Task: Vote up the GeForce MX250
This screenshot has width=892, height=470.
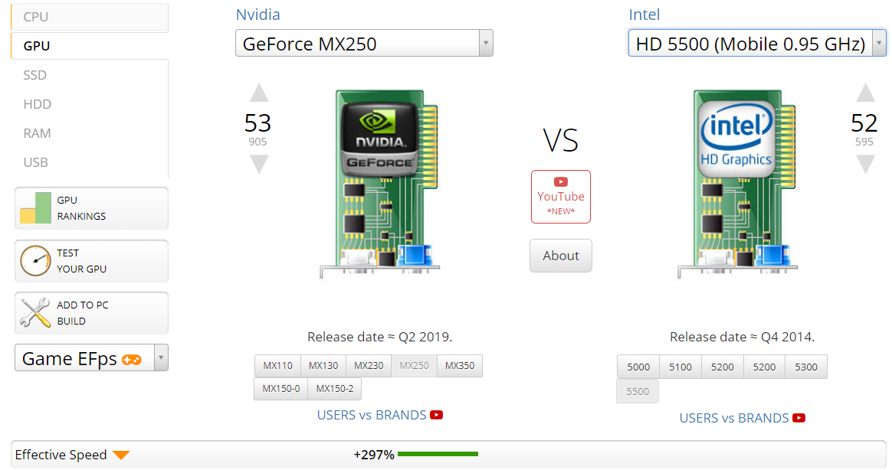Action: [259, 93]
